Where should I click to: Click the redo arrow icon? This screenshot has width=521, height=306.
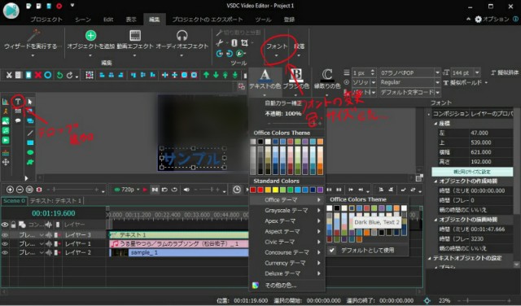(x=69, y=75)
